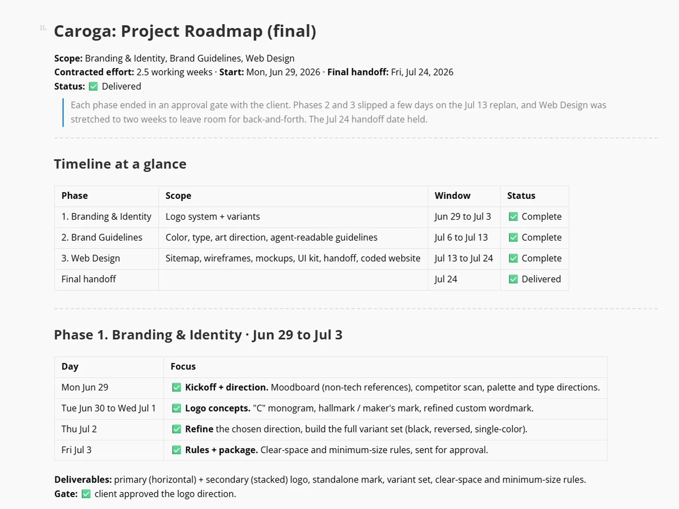Click the Tue Jun 30 to Wed Jul 1 cell
Image resolution: width=679 pixels, height=509 pixels.
[109, 408]
